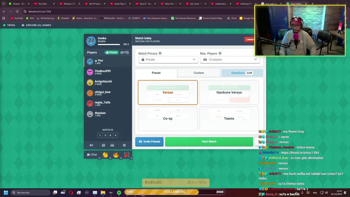
Task: Click the Rechercher taskbar search box
Action: click(x=31, y=193)
